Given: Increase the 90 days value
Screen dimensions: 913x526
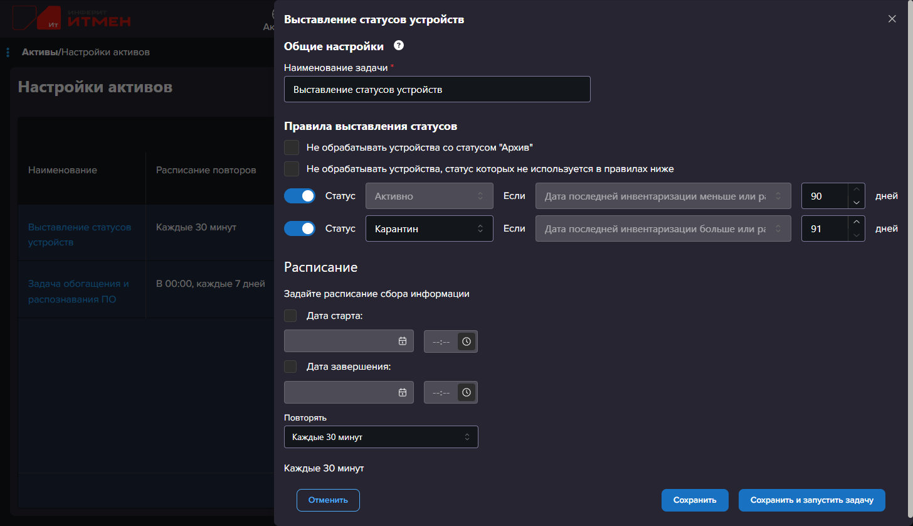Looking at the screenshot, I should click(x=857, y=190).
